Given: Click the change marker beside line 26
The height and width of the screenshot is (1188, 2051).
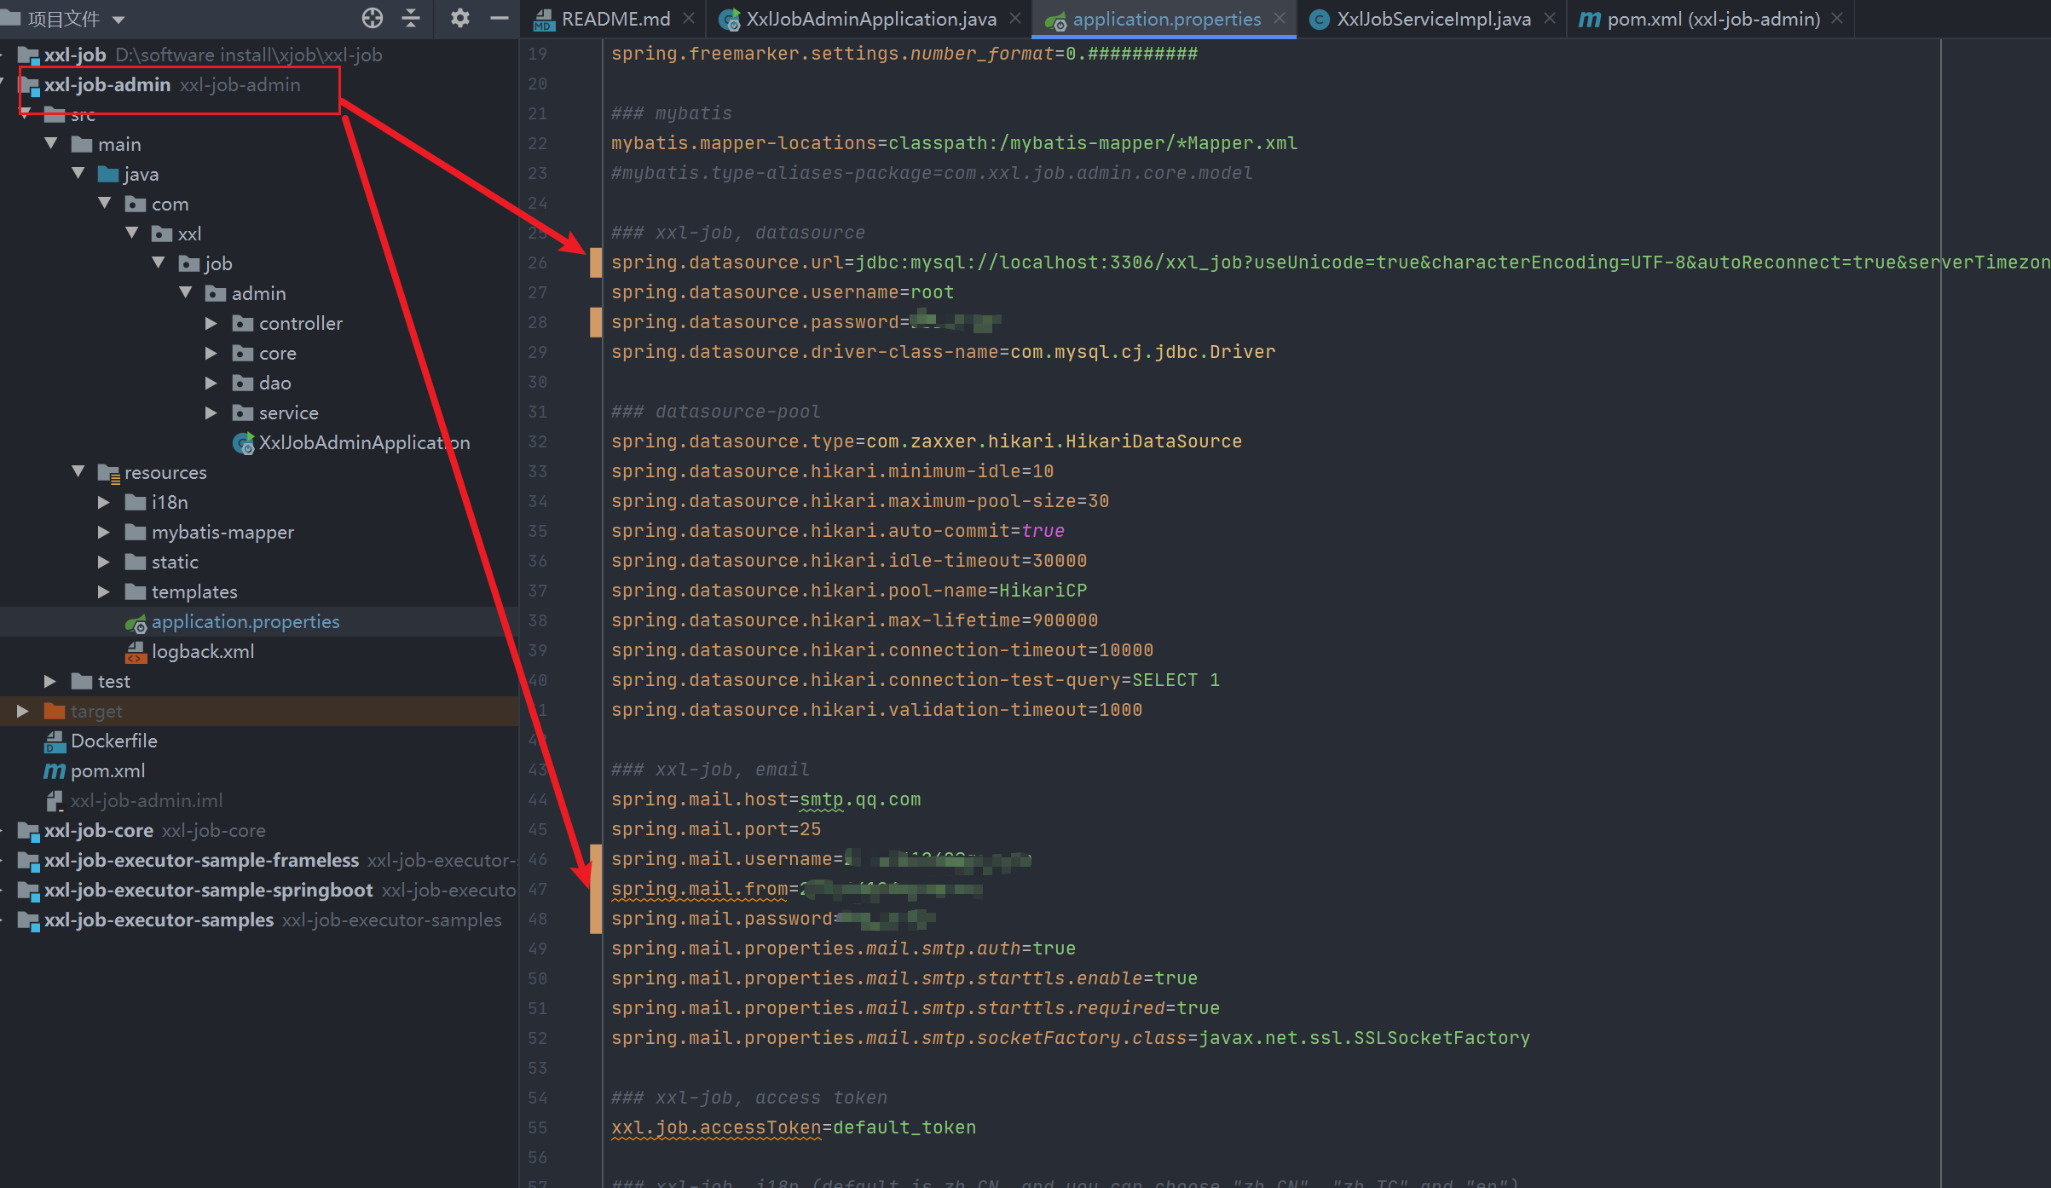Looking at the screenshot, I should tap(596, 262).
